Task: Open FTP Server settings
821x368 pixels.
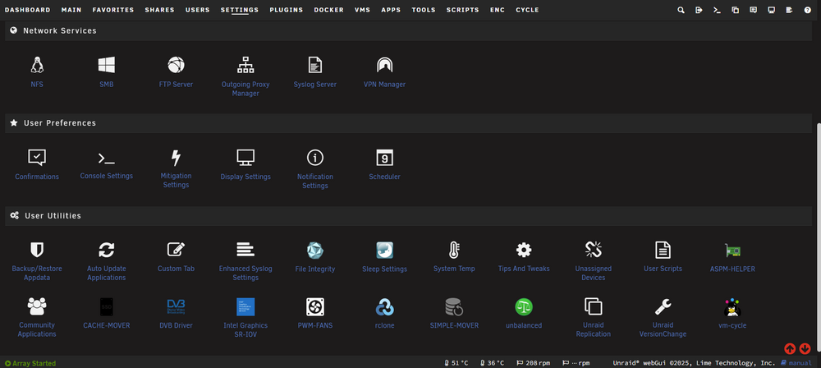Action: coord(176,73)
